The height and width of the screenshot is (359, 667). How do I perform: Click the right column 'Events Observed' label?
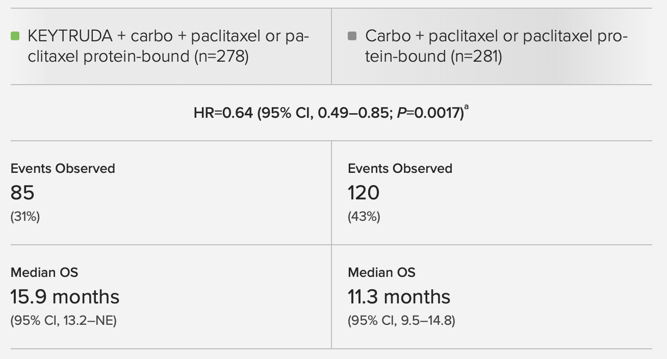click(x=400, y=168)
